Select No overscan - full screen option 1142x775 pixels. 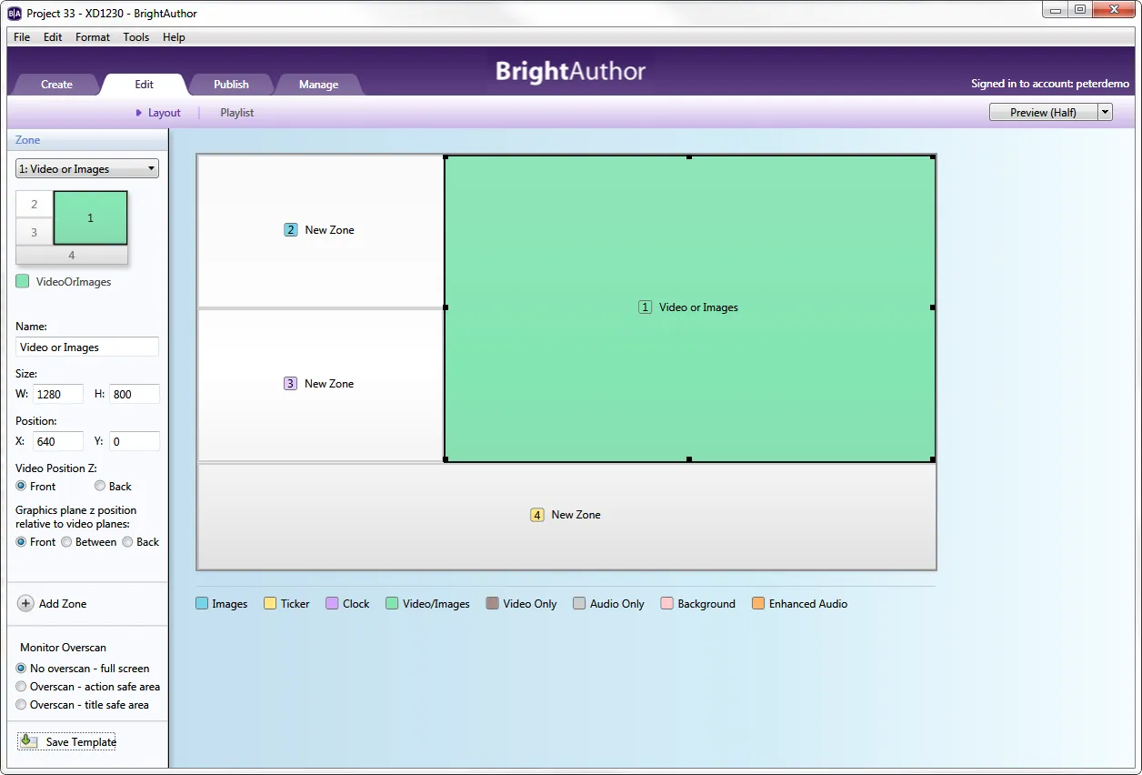coord(21,668)
